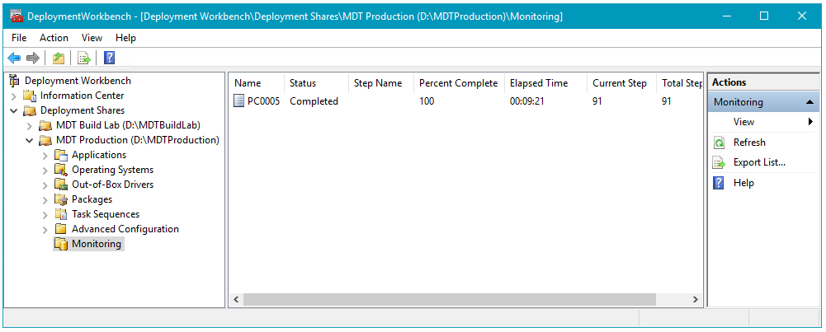Click the Up One Level folder icon

[x=58, y=58]
